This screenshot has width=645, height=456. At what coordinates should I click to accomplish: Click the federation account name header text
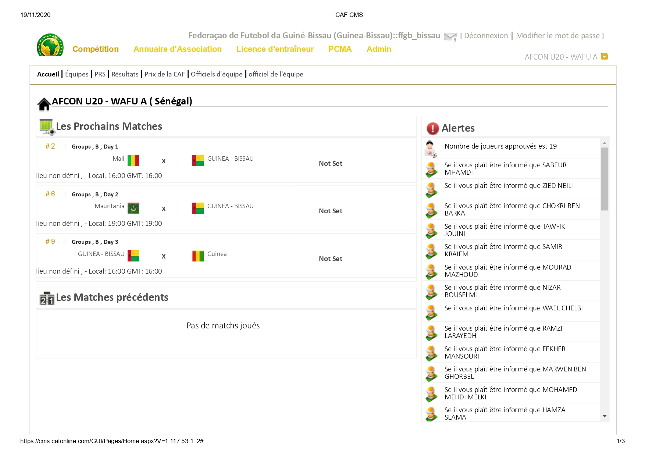(314, 36)
